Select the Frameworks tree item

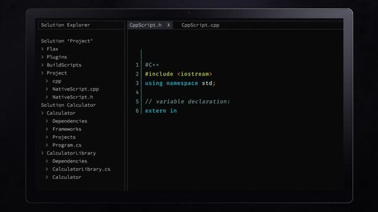coord(67,129)
